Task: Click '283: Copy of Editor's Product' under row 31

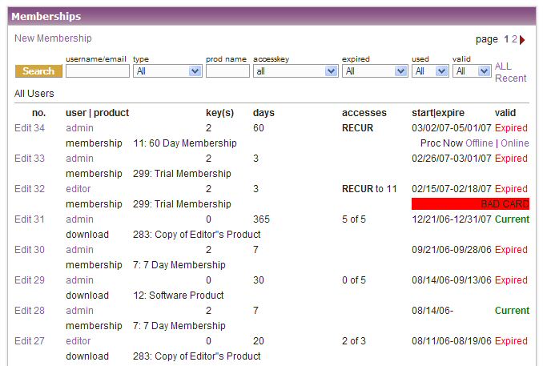Action: (197, 235)
